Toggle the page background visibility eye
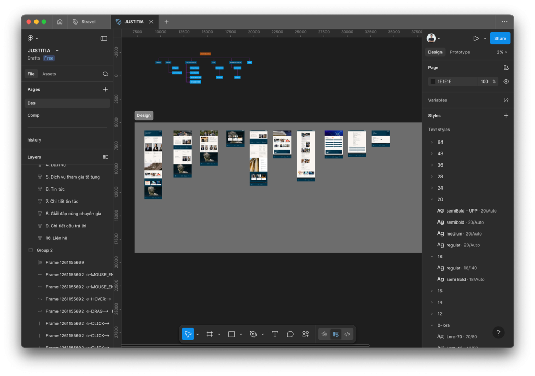535x376 pixels. point(506,81)
